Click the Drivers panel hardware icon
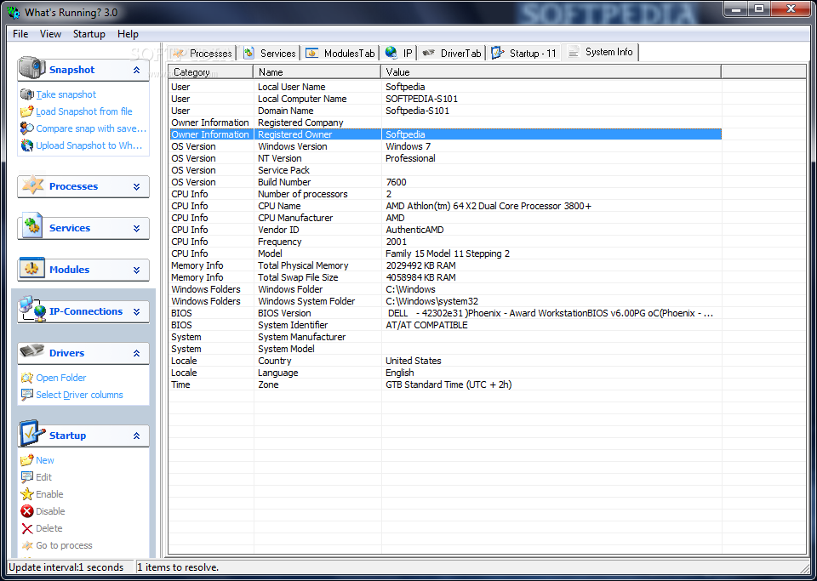The height and width of the screenshot is (581, 817). 32,351
